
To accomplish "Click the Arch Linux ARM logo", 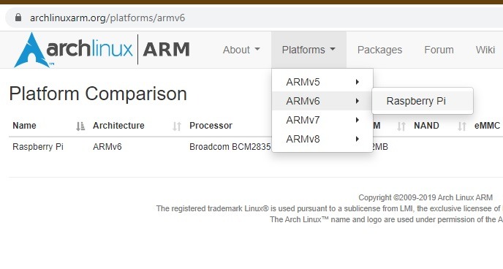I will (102, 50).
